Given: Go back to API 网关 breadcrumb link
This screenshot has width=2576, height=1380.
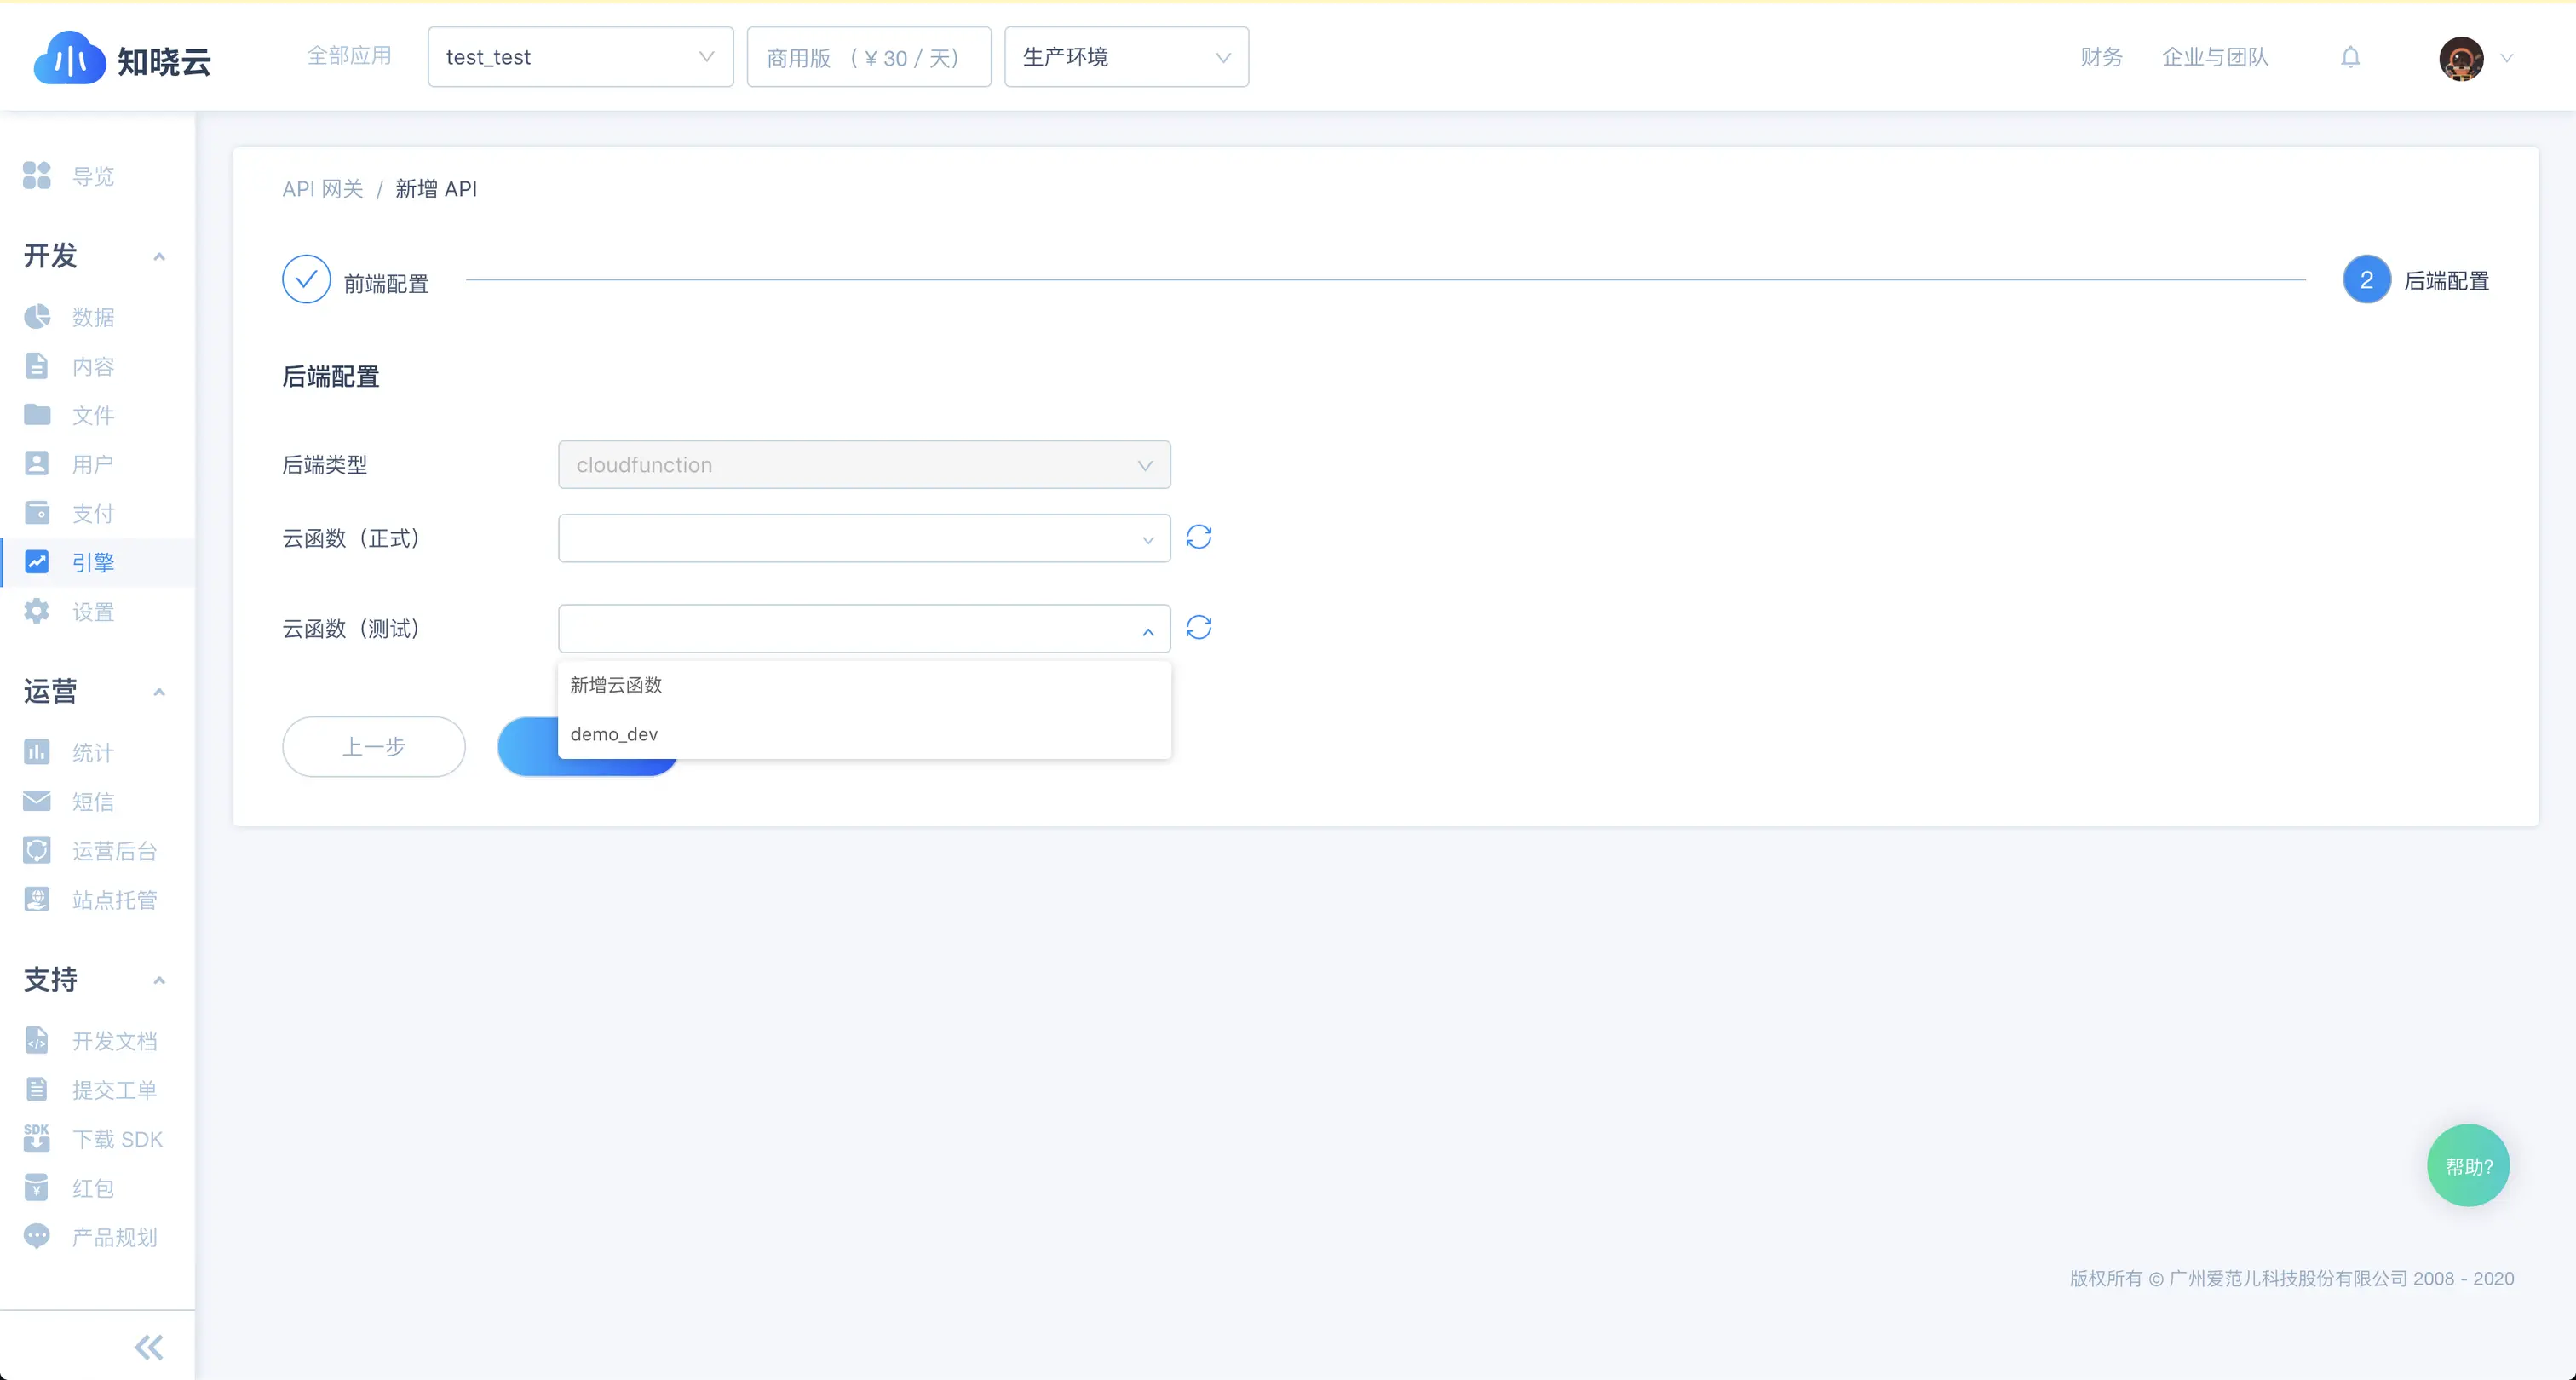Looking at the screenshot, I should point(322,189).
